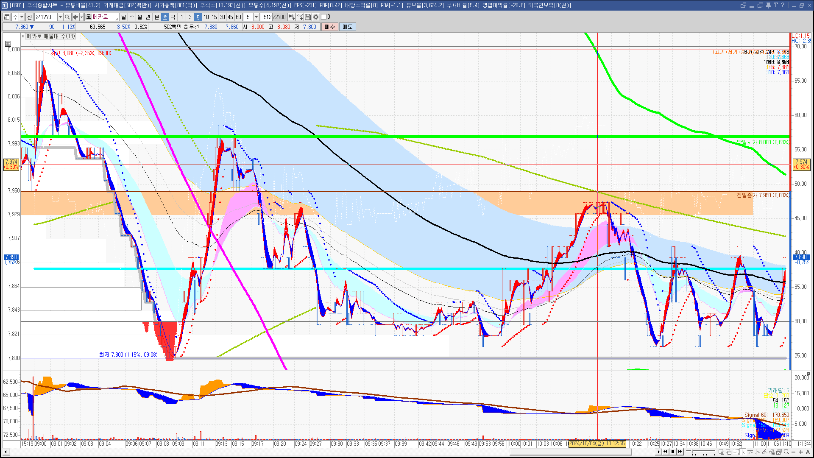
Task: Click the 매수 buy button
Action: [x=330, y=27]
